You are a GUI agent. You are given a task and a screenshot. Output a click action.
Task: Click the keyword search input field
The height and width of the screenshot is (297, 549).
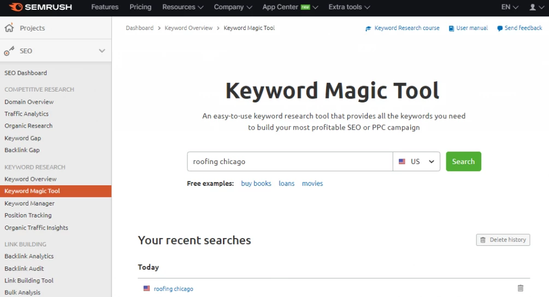point(290,161)
